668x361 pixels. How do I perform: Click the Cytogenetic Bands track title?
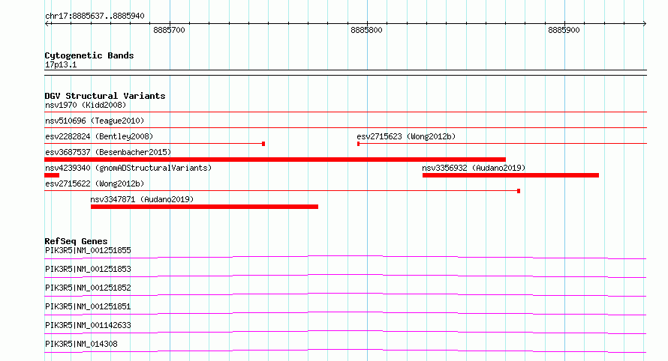pyautogui.click(x=89, y=55)
